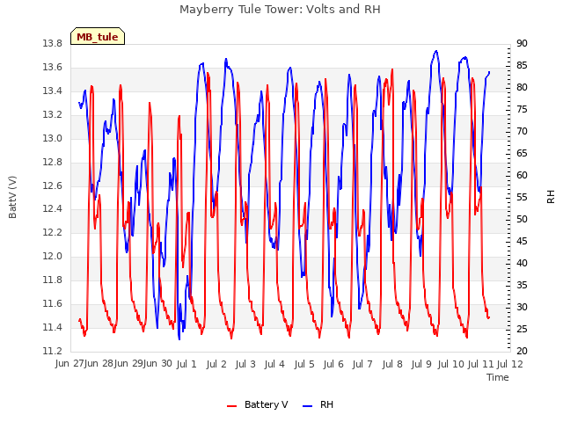The image size is (563, 422).
Task: Click the Jul 3 date tick label
Action: [245, 364]
